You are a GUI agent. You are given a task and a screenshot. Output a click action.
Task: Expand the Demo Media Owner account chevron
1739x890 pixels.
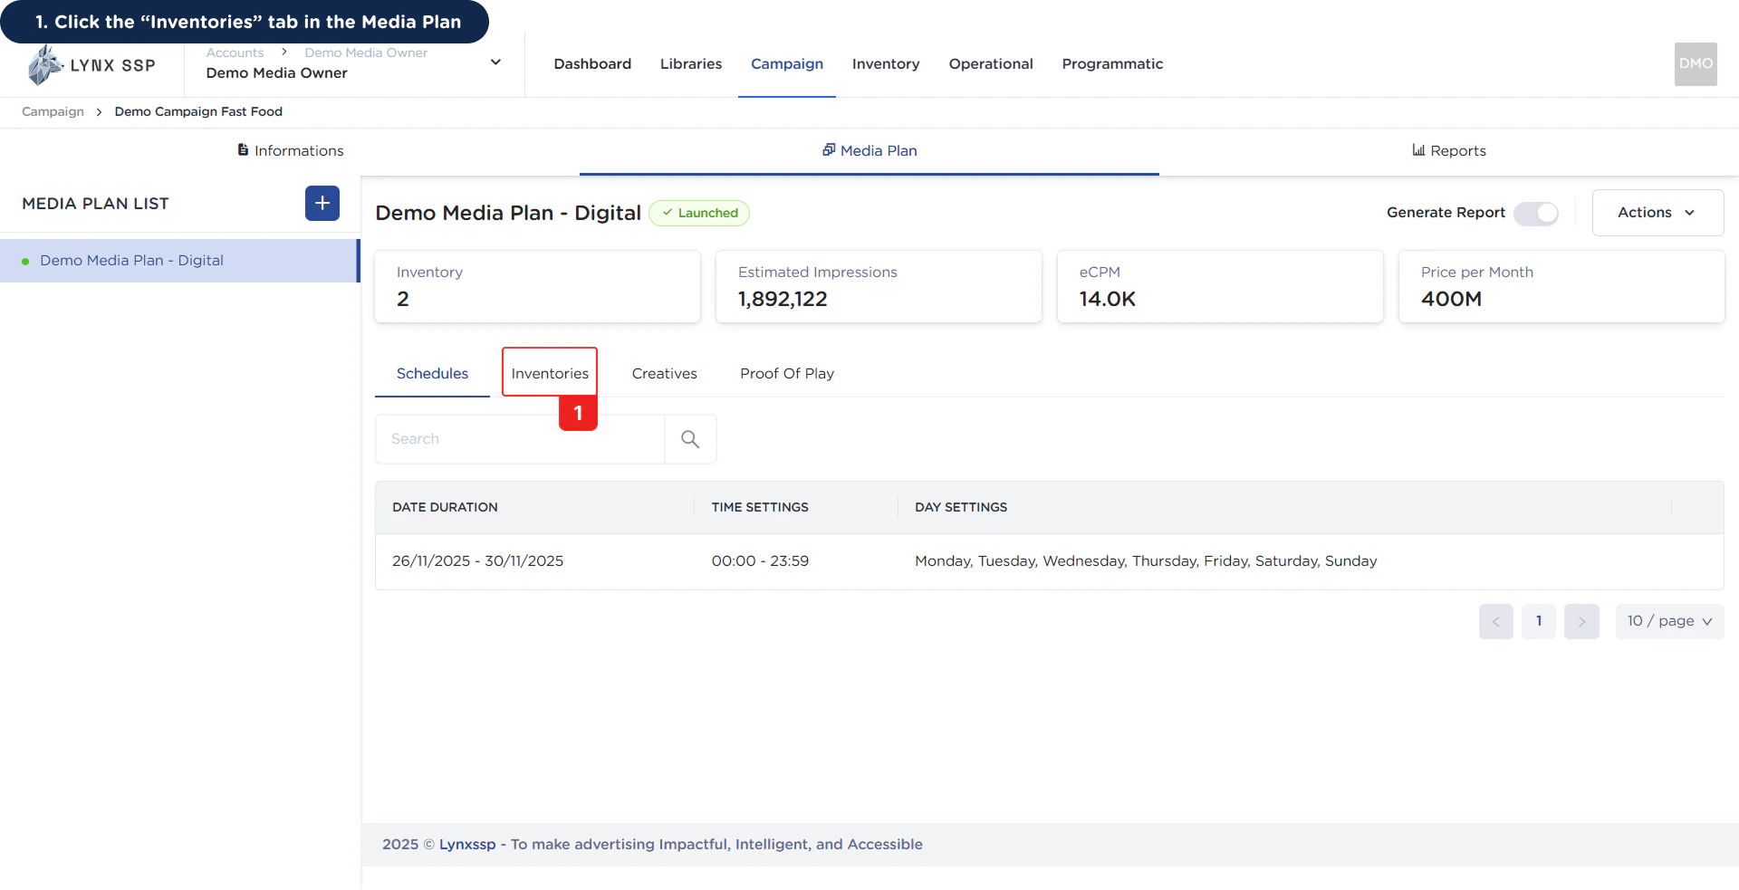(495, 62)
